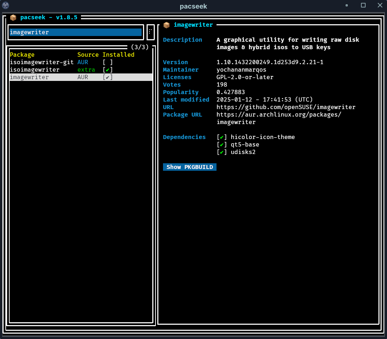Click the version value 1.10.1432200249.1d253d9.2.21-1
The width and height of the screenshot is (387, 339).
point(270,62)
